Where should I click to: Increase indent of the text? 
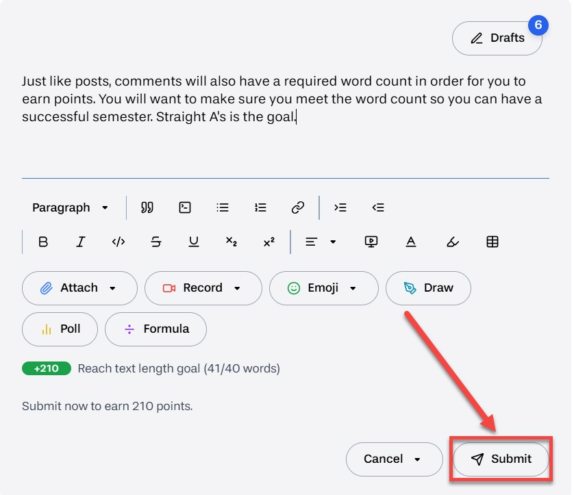coord(340,207)
